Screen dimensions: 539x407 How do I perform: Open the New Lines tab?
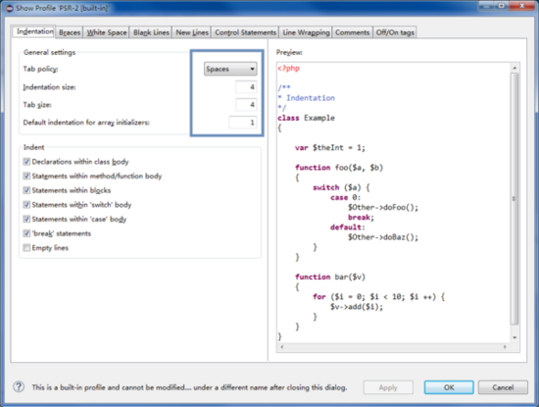pyautogui.click(x=192, y=32)
